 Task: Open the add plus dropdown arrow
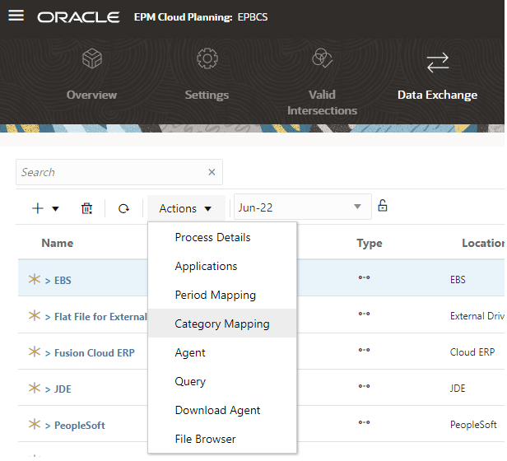click(x=55, y=208)
